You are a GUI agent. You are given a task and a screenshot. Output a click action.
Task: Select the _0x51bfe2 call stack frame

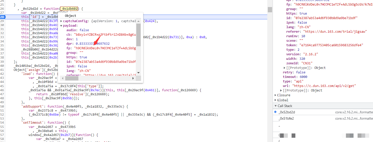(x=286, y=118)
